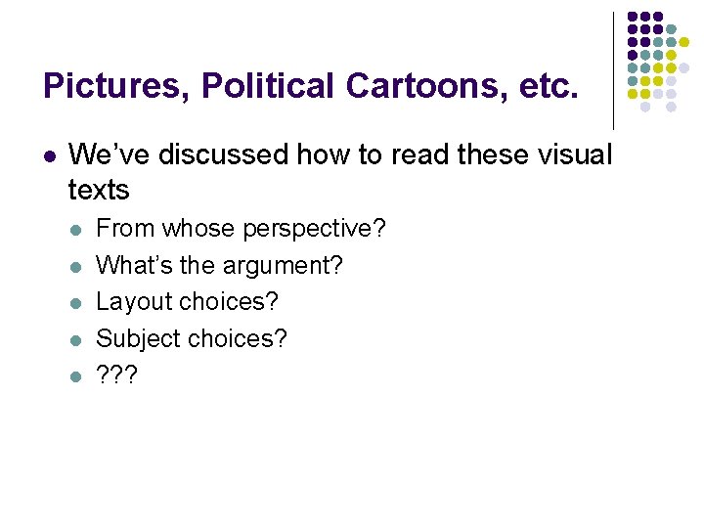Image resolution: width=704 pixels, height=528 pixels.
Task: Click the word "visual" in the main bullet
Action: click(x=575, y=154)
